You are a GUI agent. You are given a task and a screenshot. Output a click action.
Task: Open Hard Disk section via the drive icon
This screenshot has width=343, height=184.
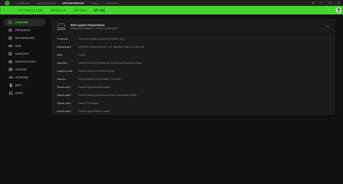click(10, 54)
